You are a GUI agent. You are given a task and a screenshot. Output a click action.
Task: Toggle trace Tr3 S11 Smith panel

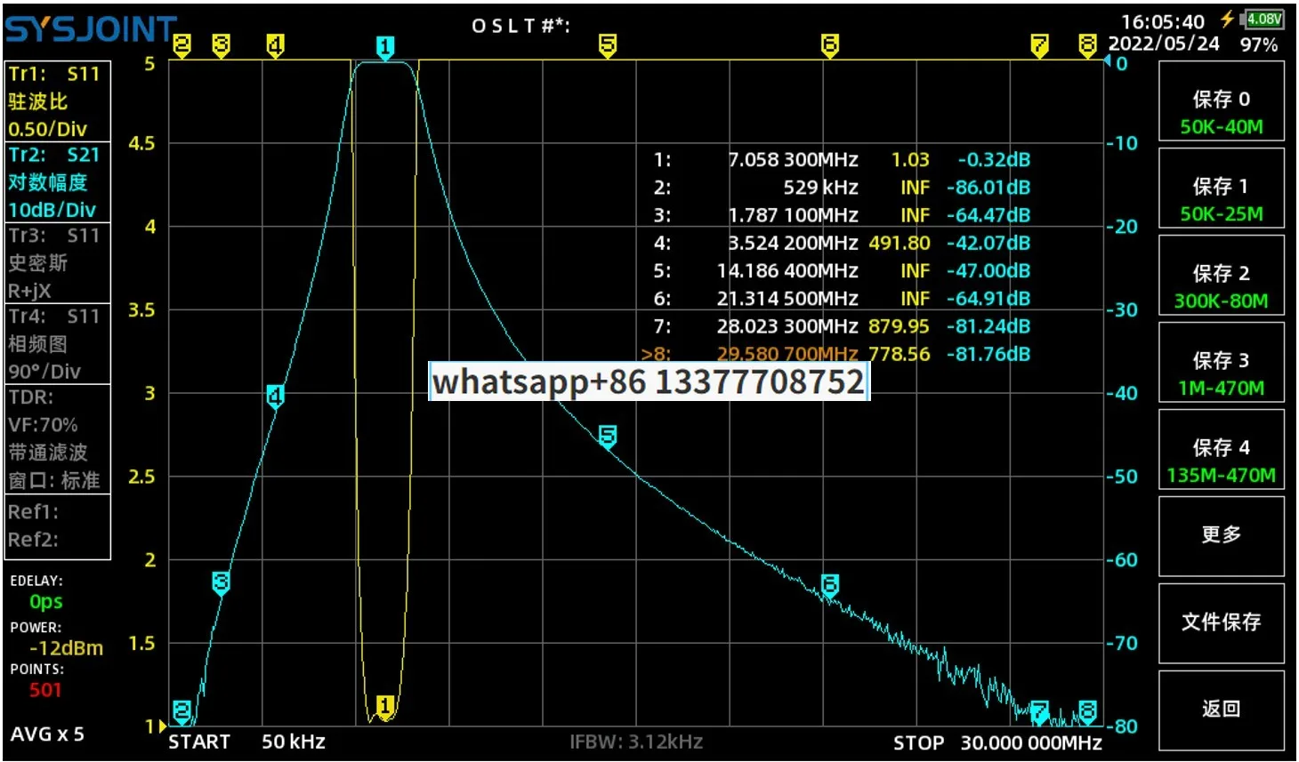tap(58, 262)
